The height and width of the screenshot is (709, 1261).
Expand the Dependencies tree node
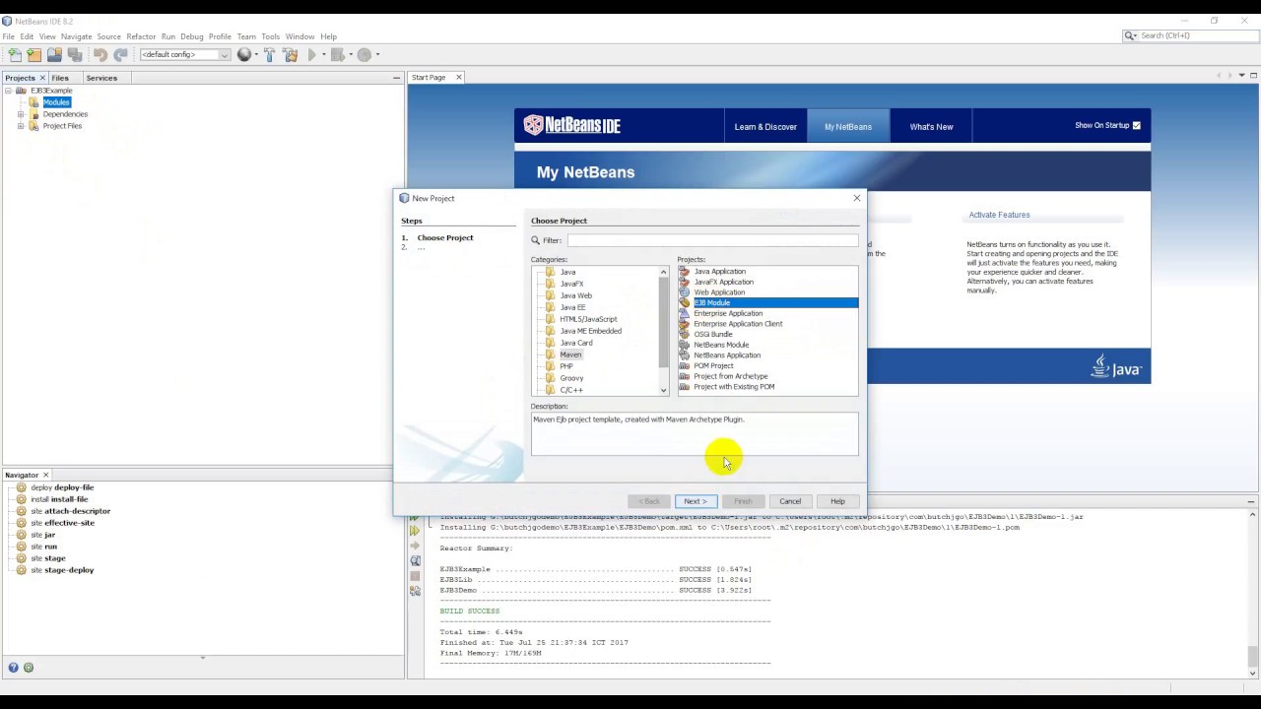point(21,114)
